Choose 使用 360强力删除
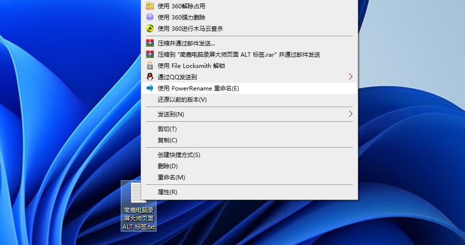Screen dimensions: 465x245 249,17
